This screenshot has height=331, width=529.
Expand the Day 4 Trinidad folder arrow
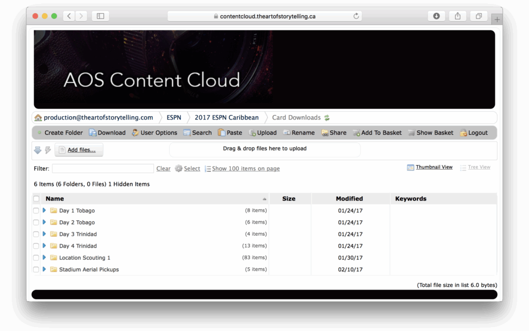pyautogui.click(x=44, y=246)
